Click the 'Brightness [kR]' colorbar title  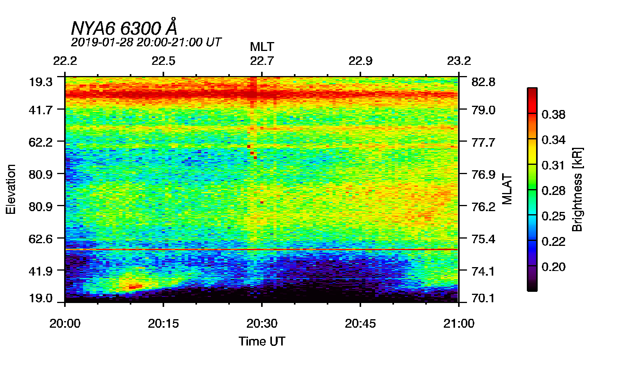pos(577,189)
